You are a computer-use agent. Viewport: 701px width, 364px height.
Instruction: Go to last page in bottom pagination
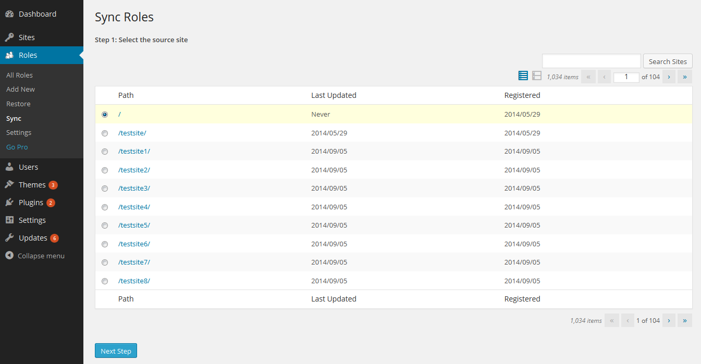[x=685, y=320]
